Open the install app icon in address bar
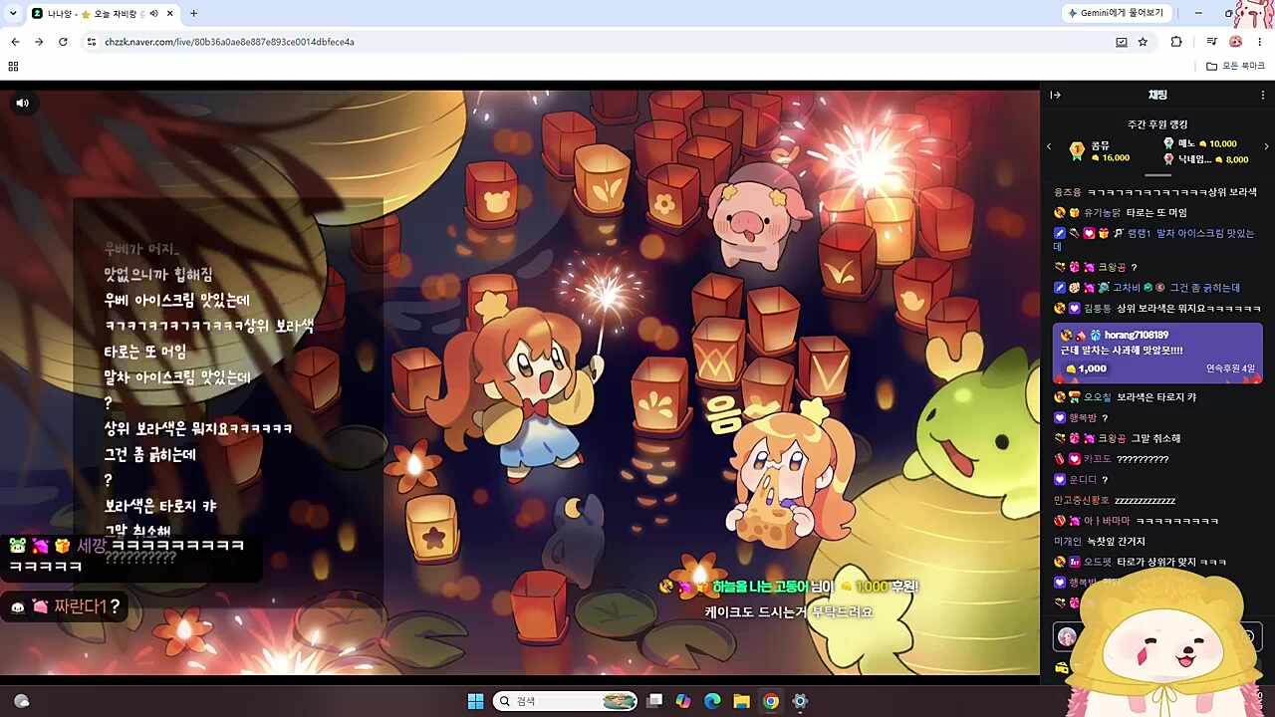This screenshot has height=717, width=1275. click(1122, 42)
